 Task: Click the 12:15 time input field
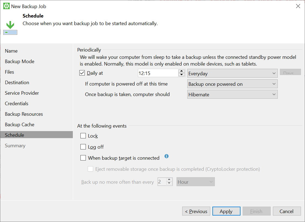point(158,73)
